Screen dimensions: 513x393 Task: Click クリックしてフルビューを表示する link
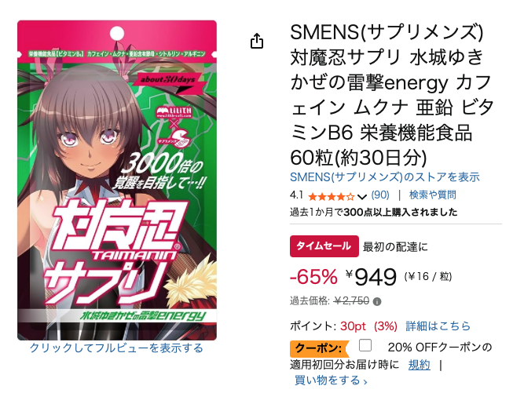[116, 348]
